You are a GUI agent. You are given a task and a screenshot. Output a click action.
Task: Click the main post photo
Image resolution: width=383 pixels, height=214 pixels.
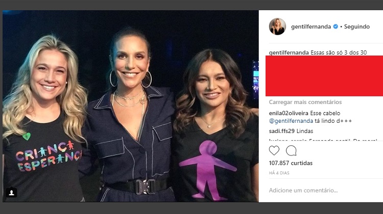[130, 106]
